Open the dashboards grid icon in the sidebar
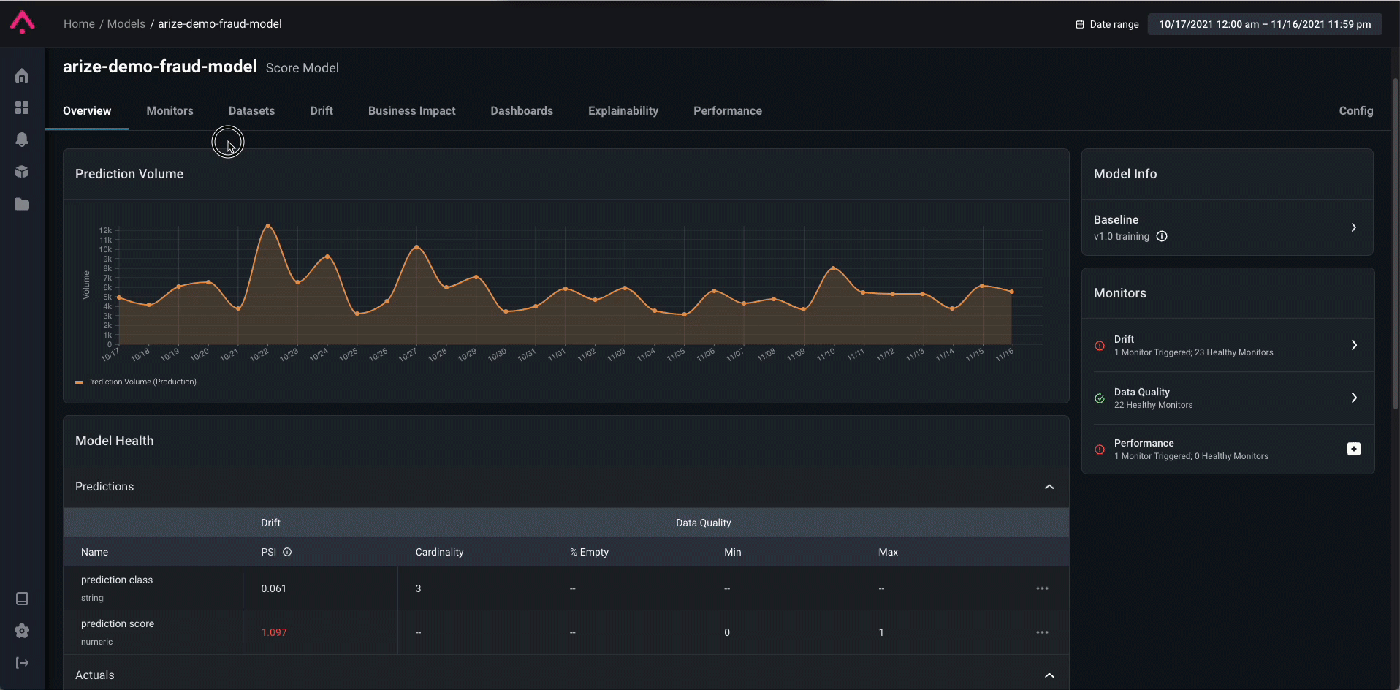 pos(22,107)
